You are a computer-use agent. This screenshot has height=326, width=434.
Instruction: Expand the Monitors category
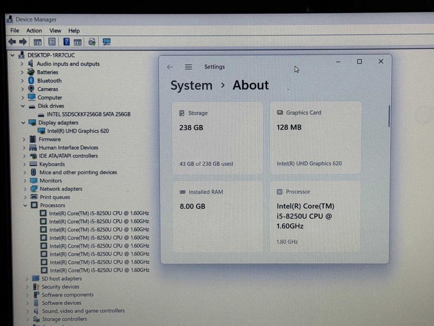point(25,181)
